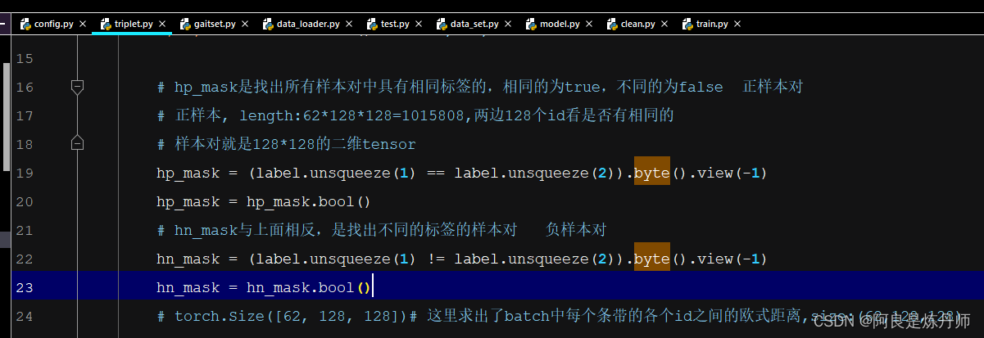The height and width of the screenshot is (338, 984).
Task: Click 'hp_mask = hp_mask.bool()' on line 20
Action: click(x=264, y=201)
